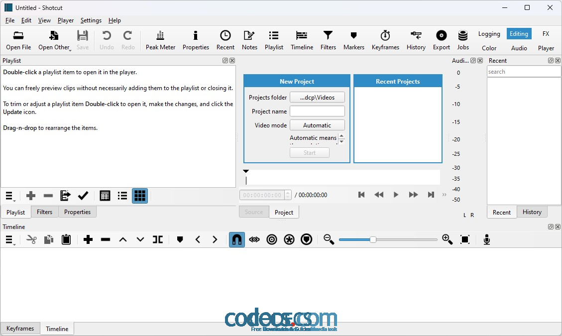Append clip to timeline with plus icon
Image resolution: width=562 pixels, height=336 pixels.
(x=88, y=239)
